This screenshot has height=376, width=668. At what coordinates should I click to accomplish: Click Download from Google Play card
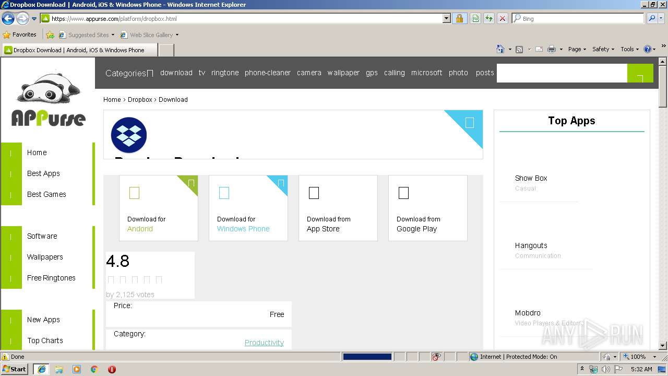click(428, 208)
